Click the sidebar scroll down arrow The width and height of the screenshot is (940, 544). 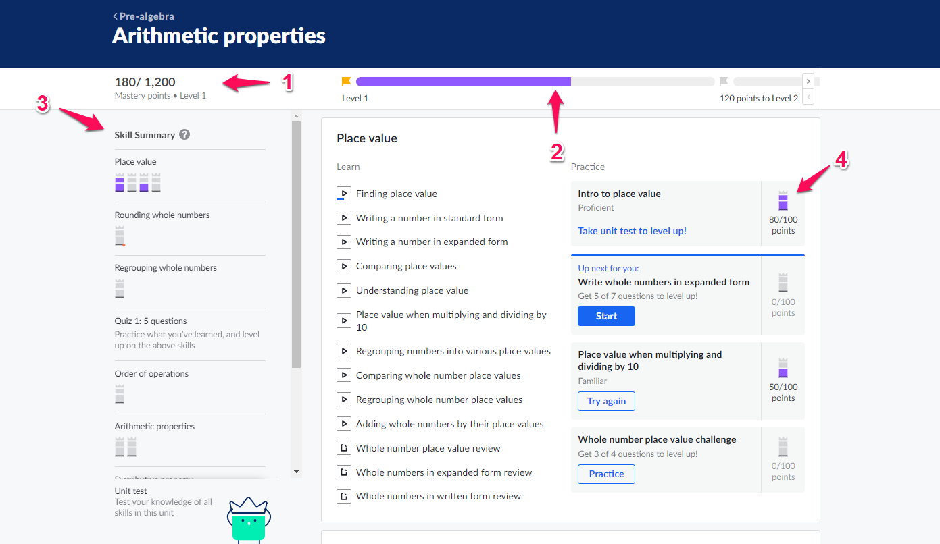click(x=296, y=471)
